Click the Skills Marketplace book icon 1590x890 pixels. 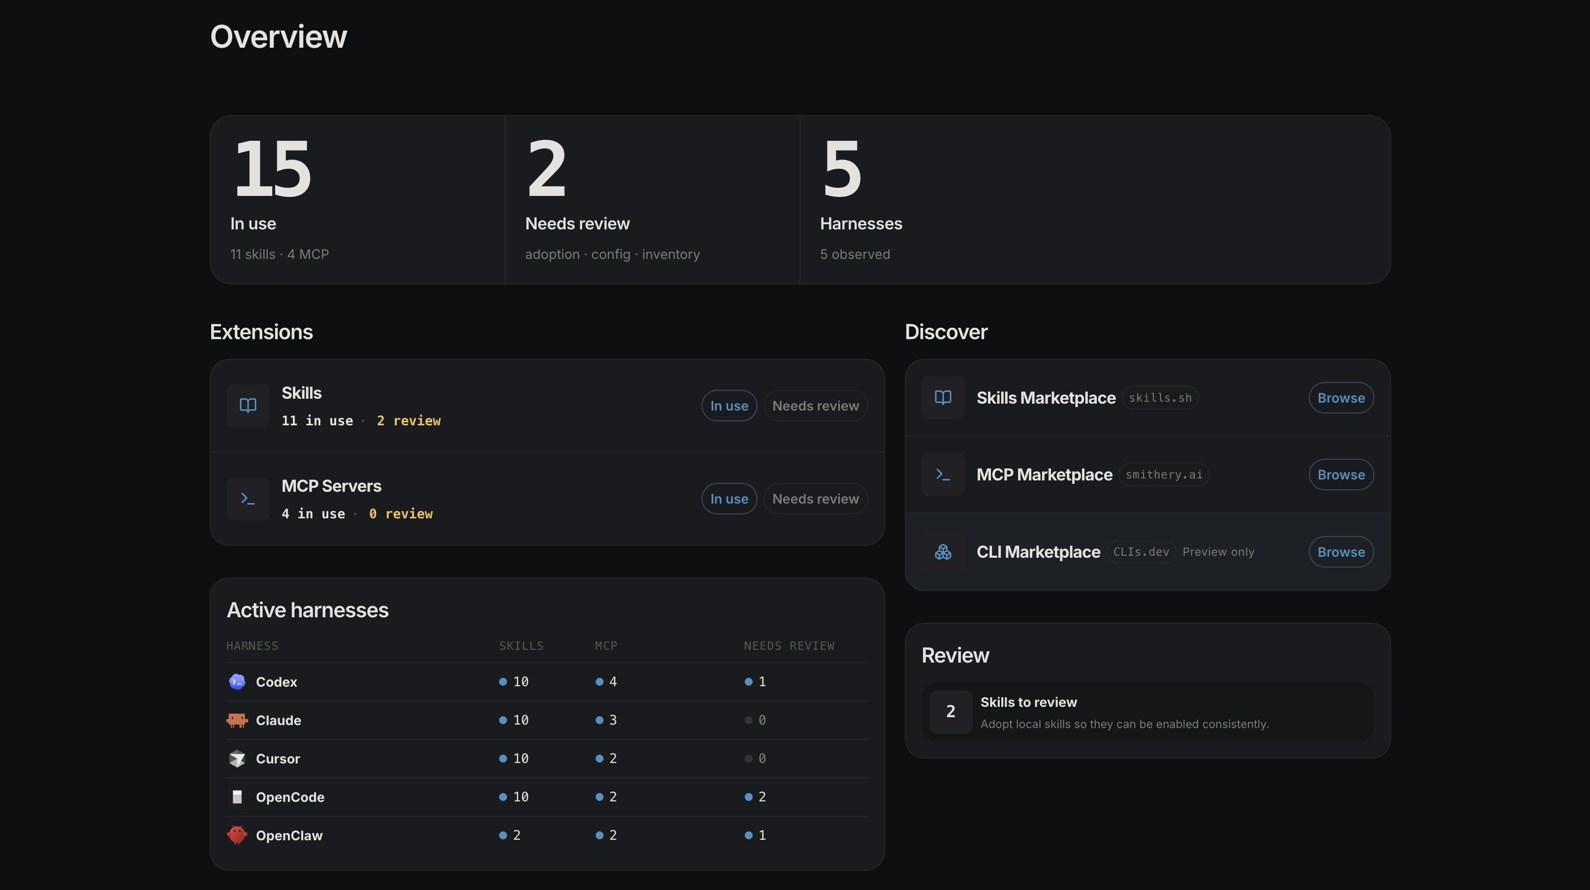point(943,397)
